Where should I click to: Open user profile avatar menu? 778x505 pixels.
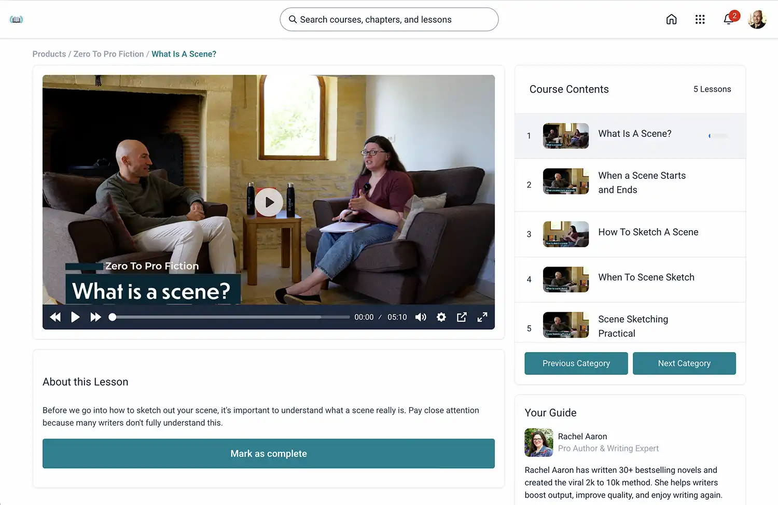(x=757, y=19)
